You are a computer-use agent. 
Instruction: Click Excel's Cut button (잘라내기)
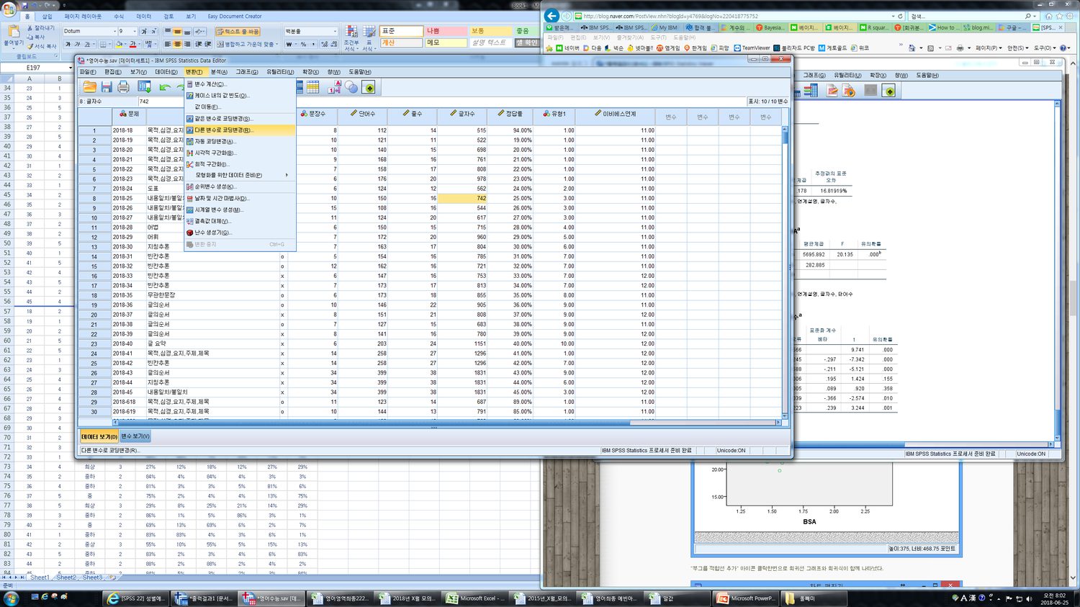(x=40, y=28)
